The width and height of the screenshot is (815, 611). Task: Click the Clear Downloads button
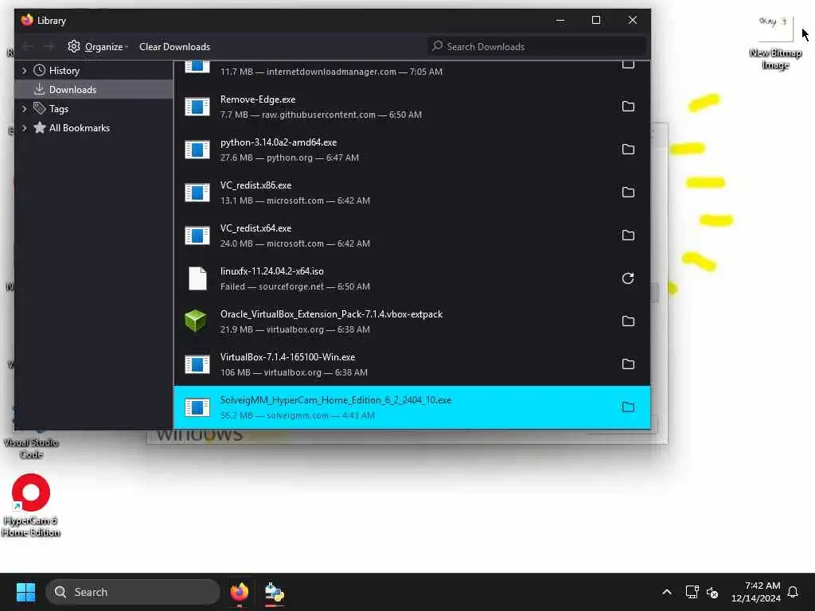[174, 46]
